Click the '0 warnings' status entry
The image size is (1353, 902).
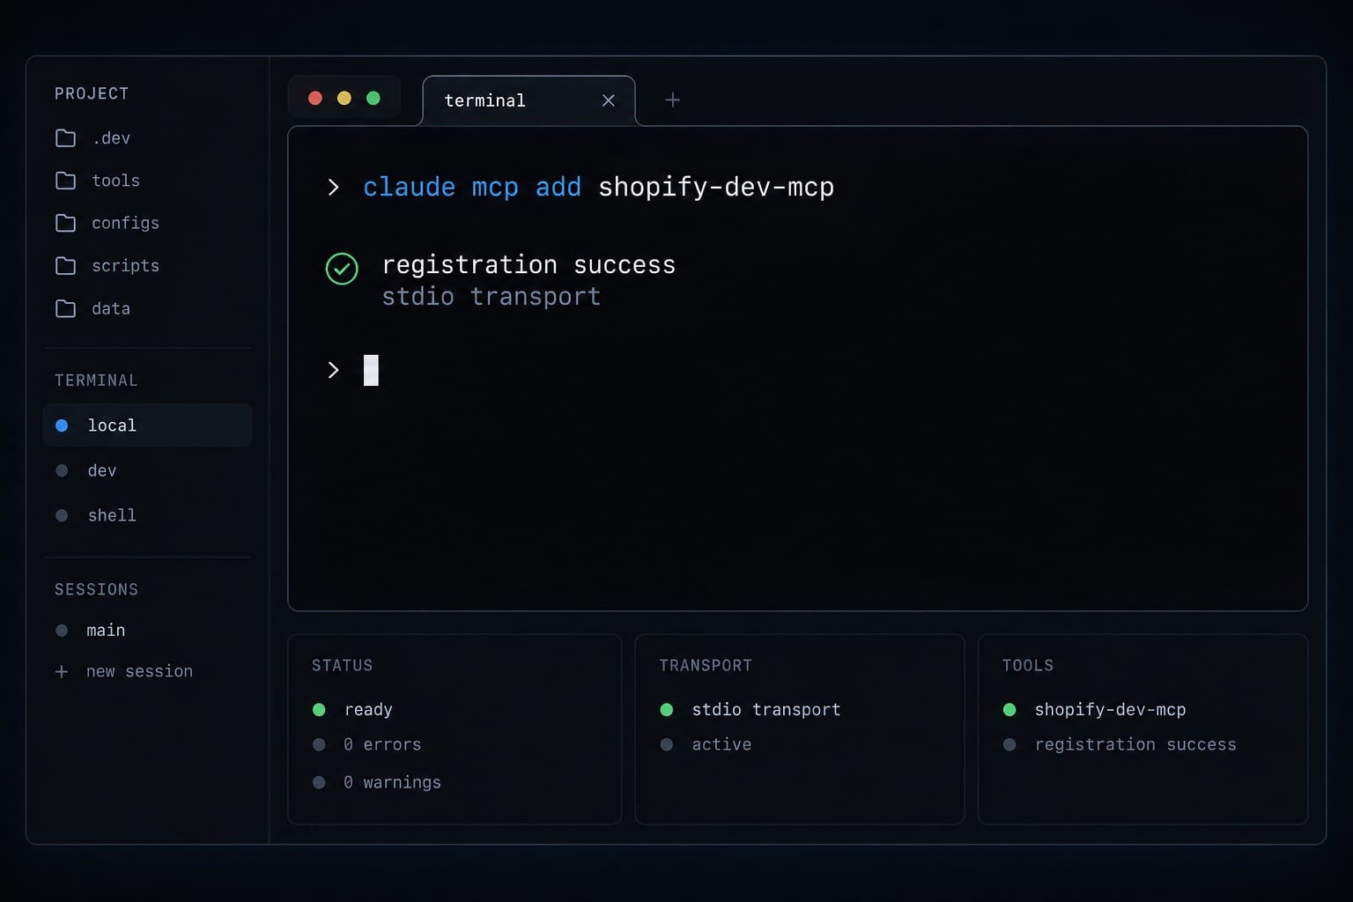(x=392, y=782)
